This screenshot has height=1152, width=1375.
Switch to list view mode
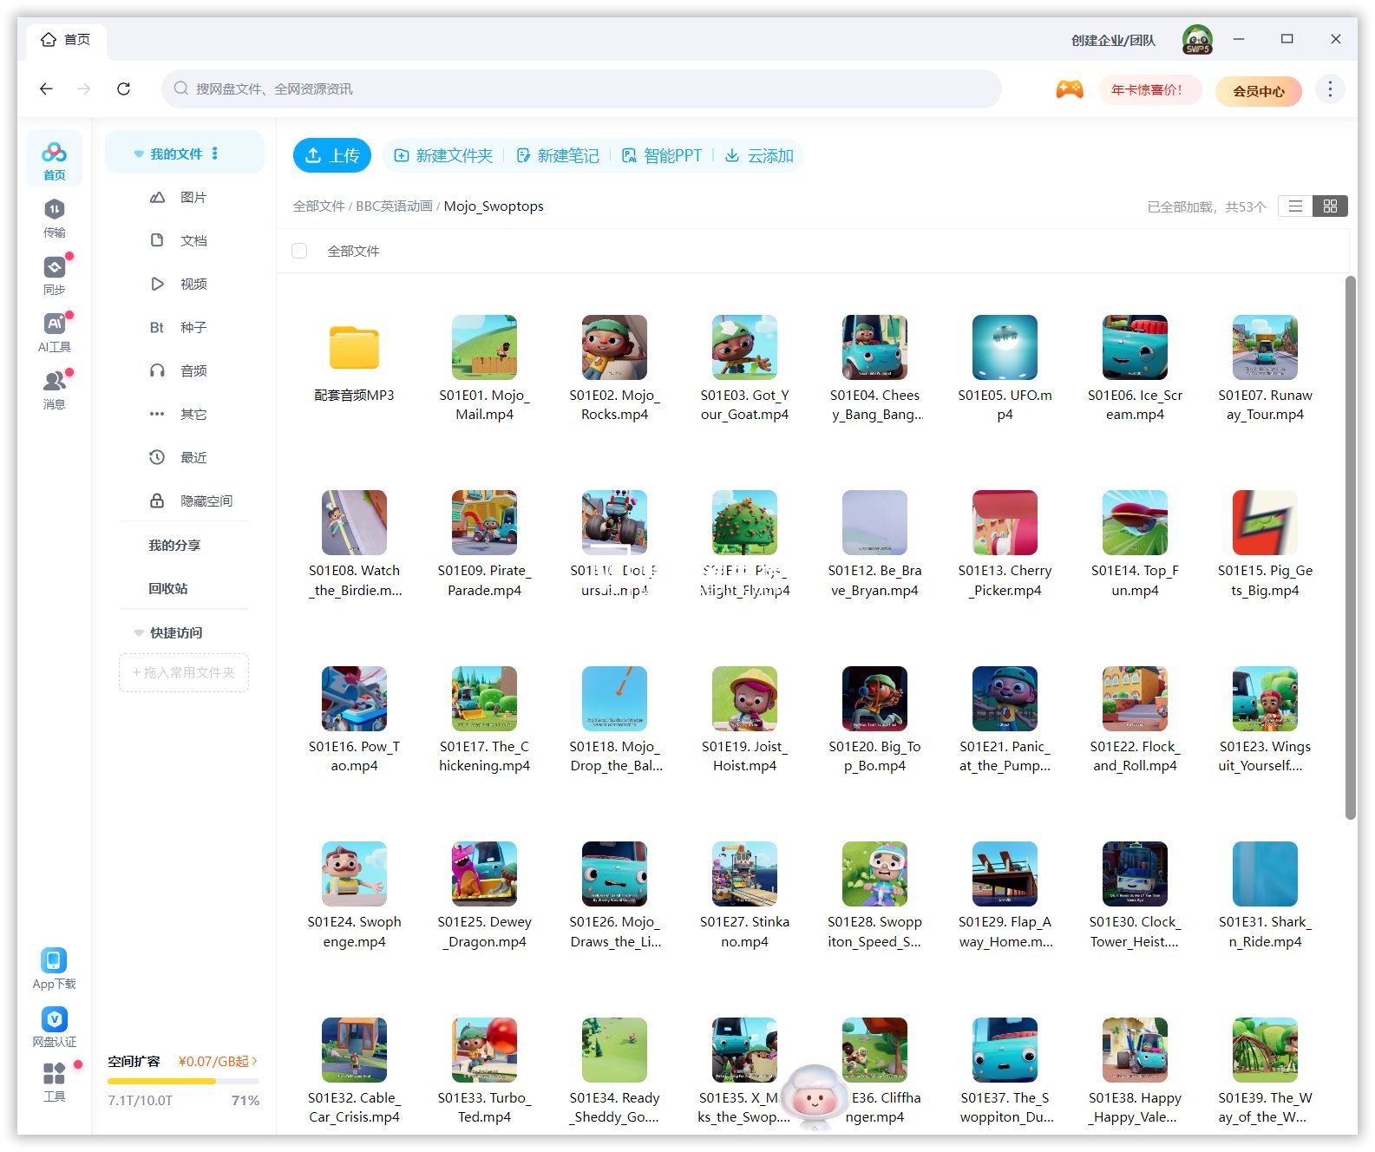click(x=1295, y=206)
